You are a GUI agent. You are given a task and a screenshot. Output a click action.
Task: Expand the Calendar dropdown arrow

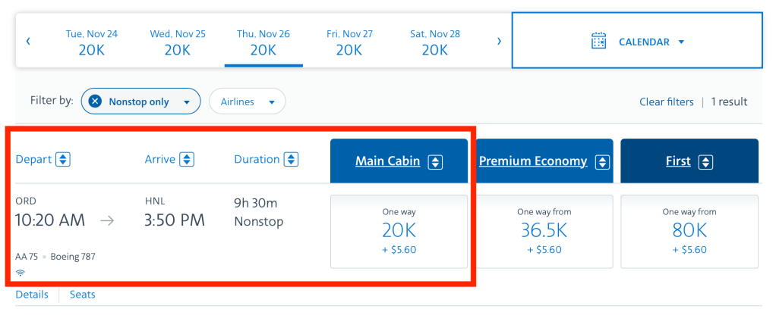[x=681, y=42]
